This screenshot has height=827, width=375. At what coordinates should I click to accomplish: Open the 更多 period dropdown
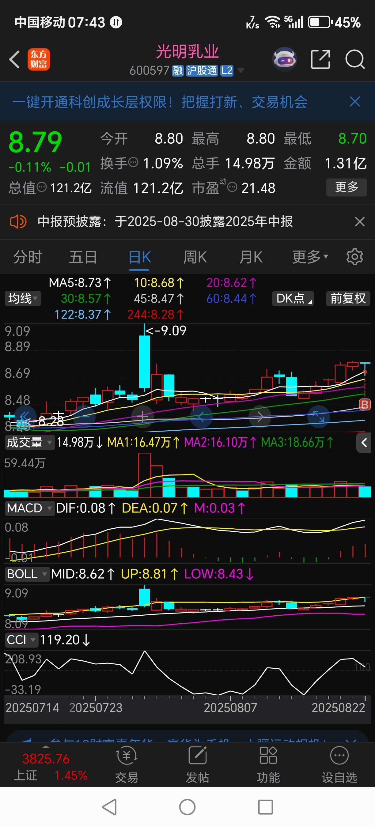(x=310, y=257)
